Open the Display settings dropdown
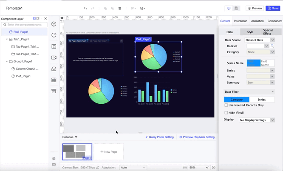The image size is (283, 171). (x=257, y=120)
